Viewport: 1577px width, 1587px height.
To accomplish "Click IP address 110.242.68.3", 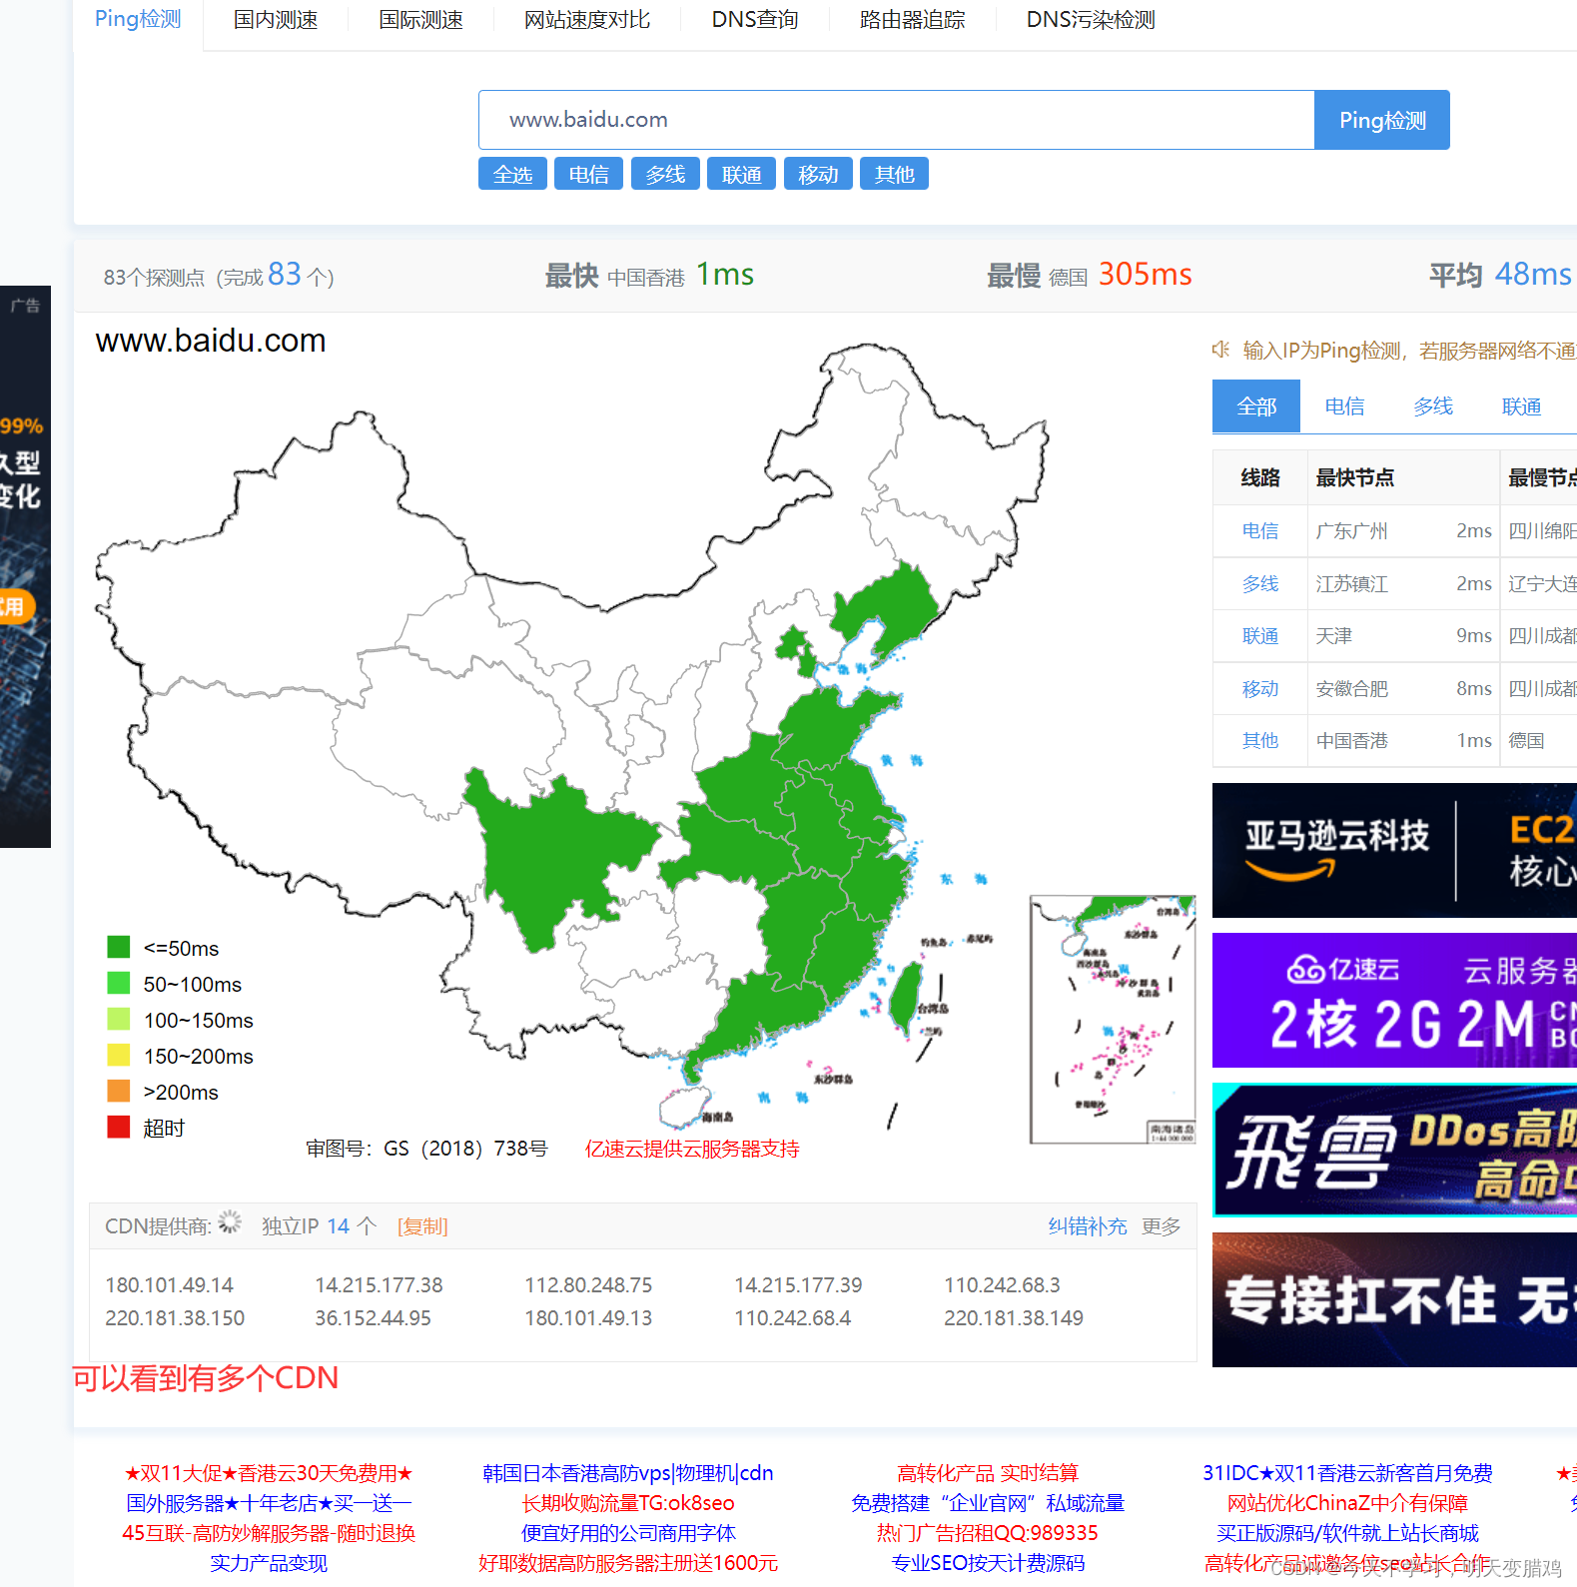I will 1002,1285.
